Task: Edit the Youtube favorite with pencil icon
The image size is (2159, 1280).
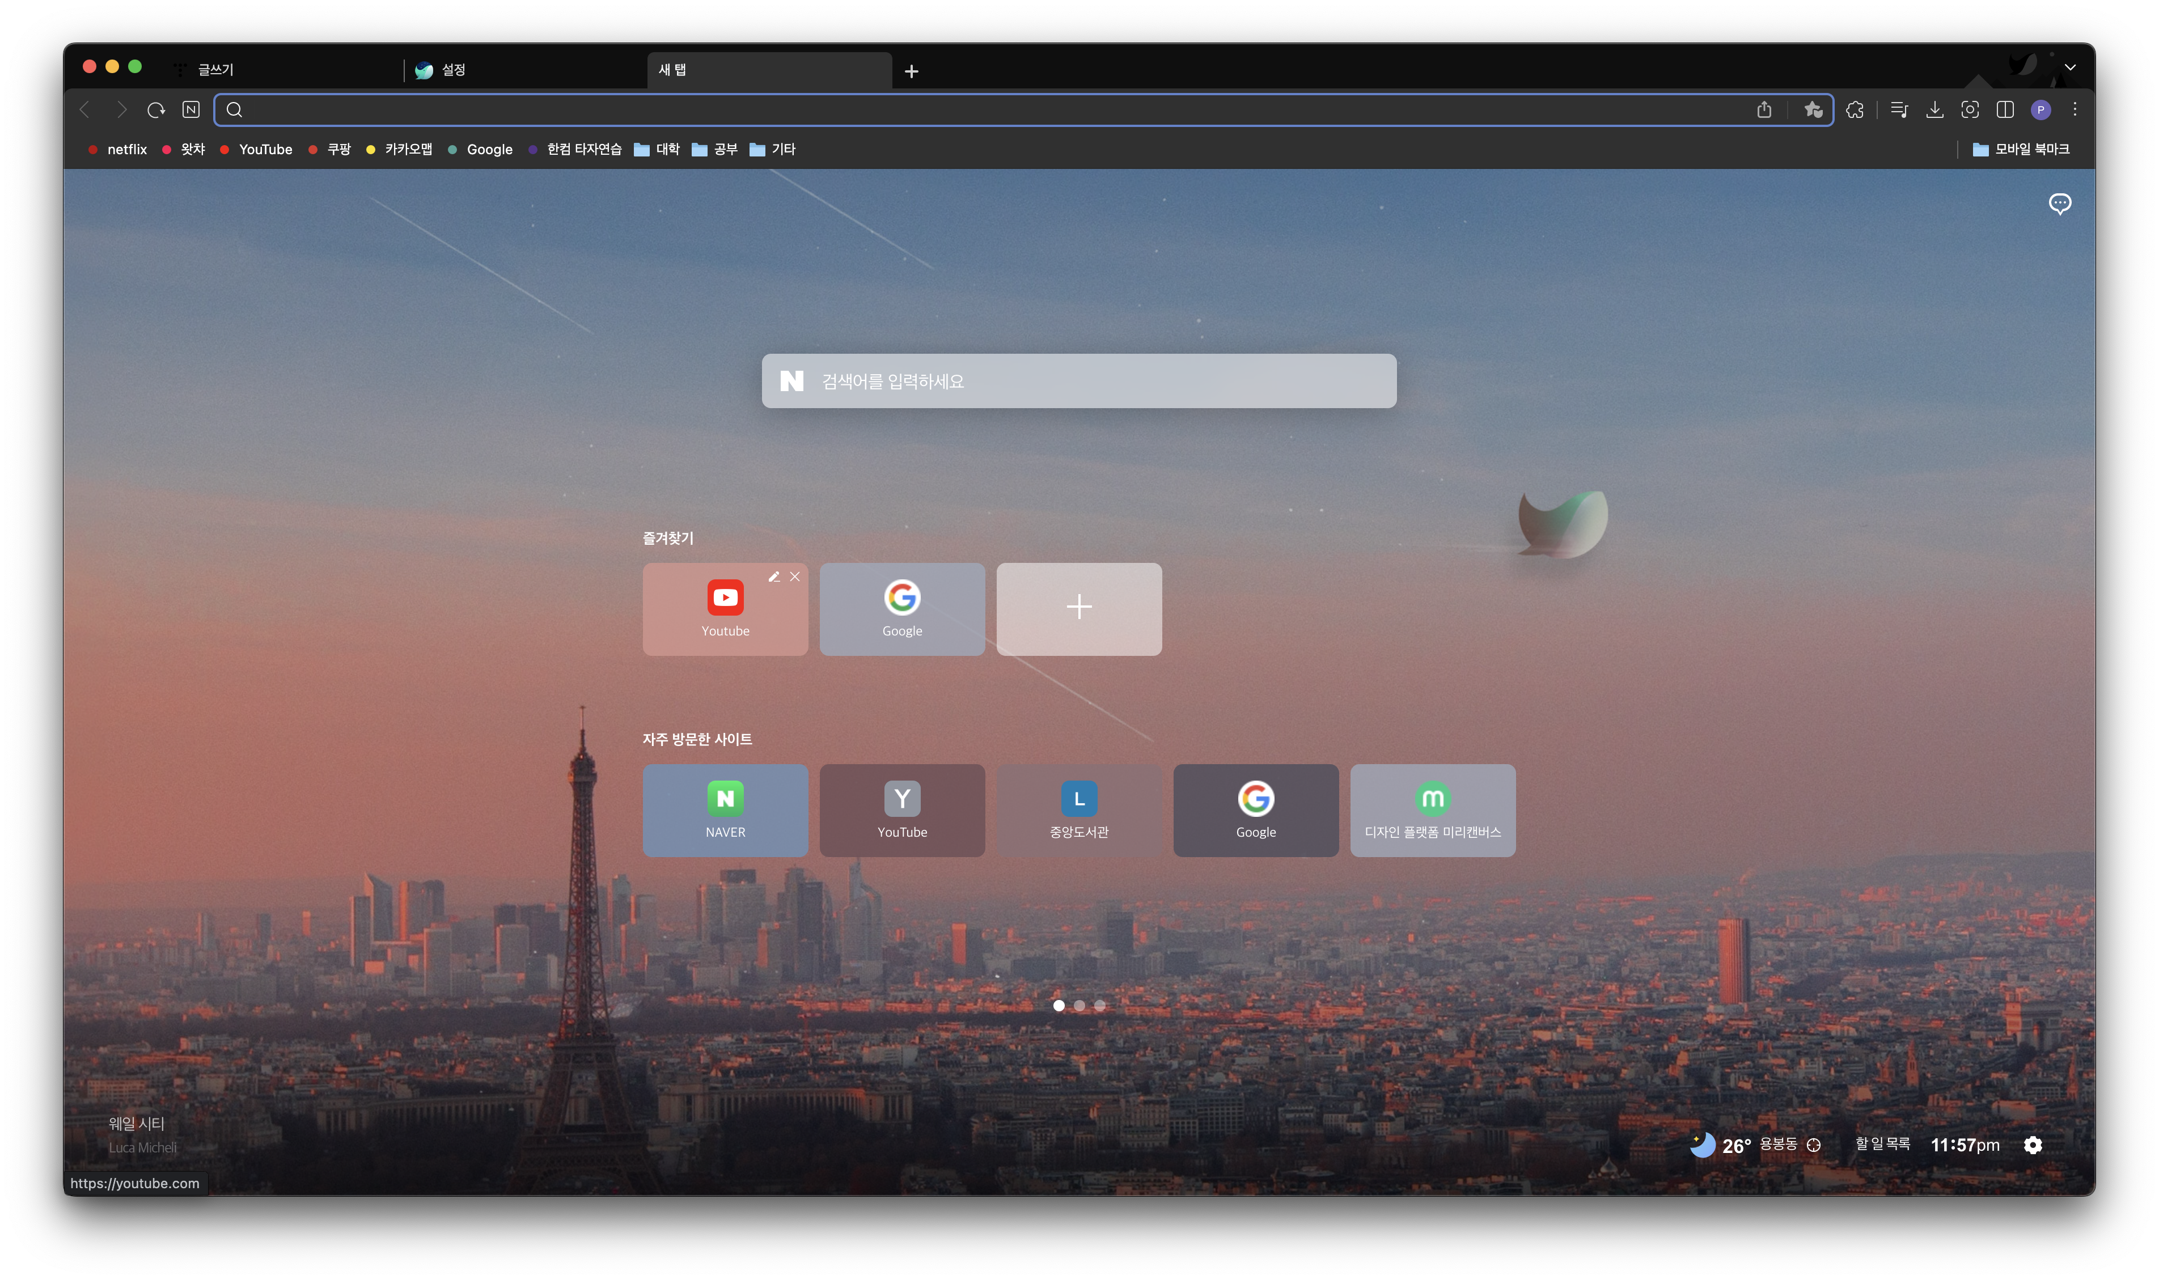Action: [774, 576]
